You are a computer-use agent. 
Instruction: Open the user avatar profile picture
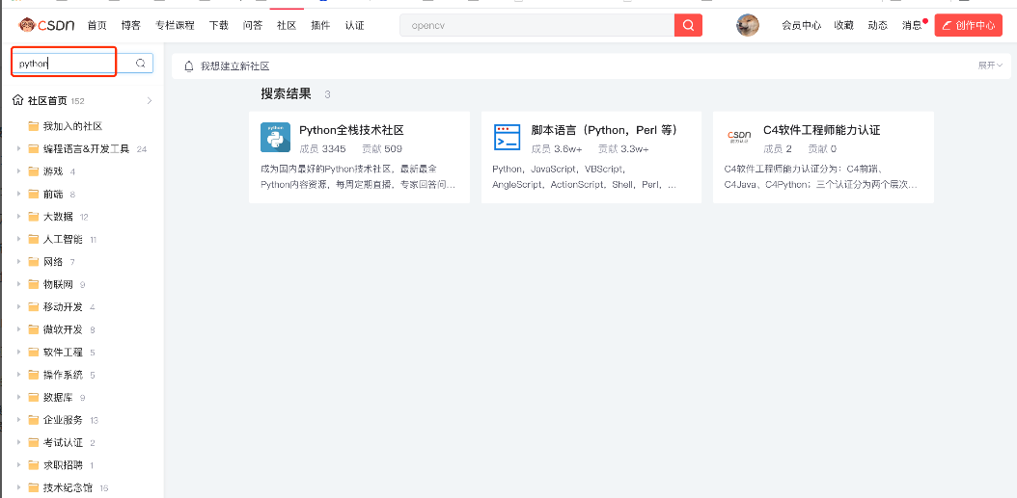pyautogui.click(x=747, y=25)
